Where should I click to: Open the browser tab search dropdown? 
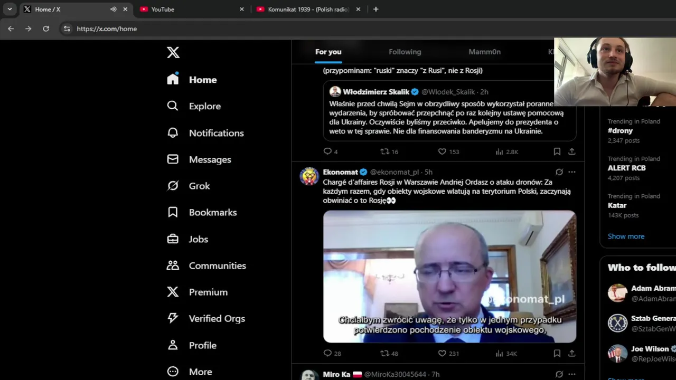point(10,9)
